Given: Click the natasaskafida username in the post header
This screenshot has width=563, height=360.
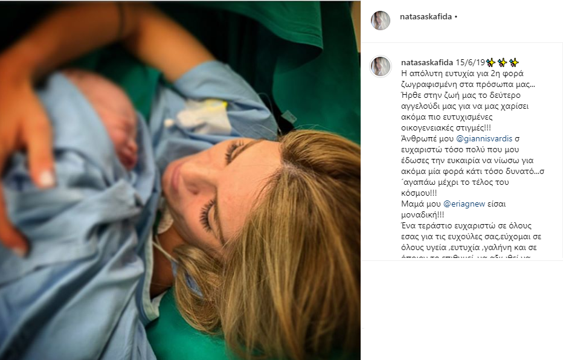Looking at the screenshot, I should (425, 17).
